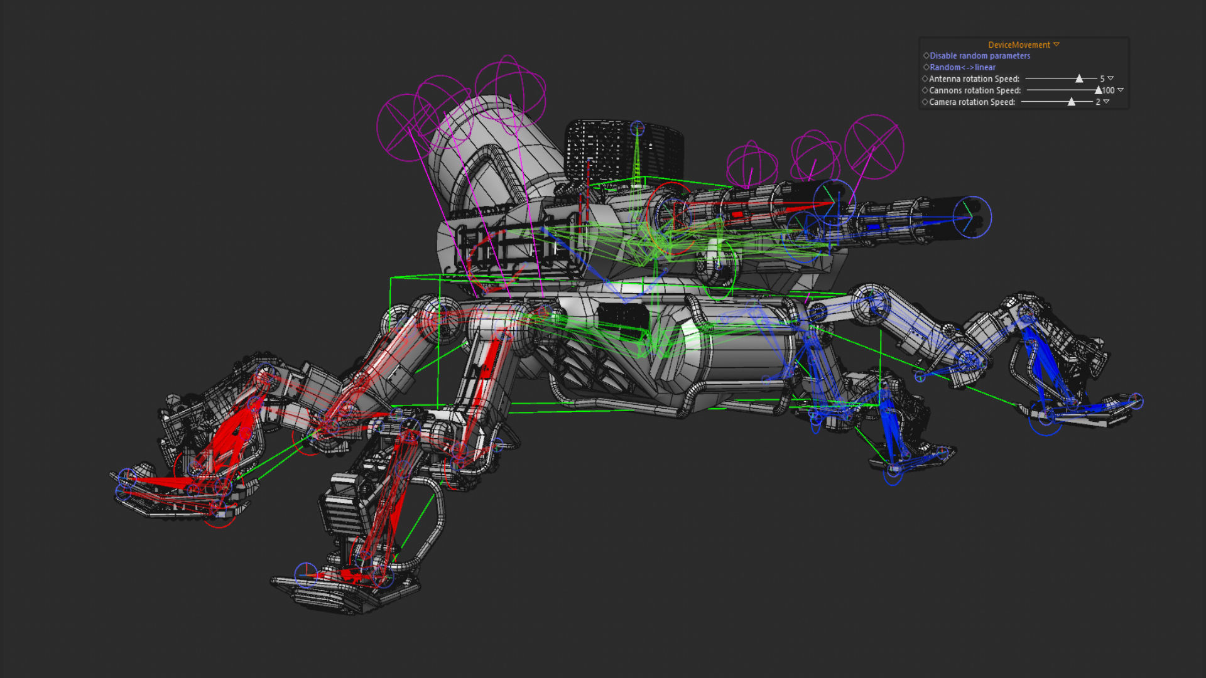The width and height of the screenshot is (1206, 678).
Task: Click the Random<->linear link
Action: point(962,67)
